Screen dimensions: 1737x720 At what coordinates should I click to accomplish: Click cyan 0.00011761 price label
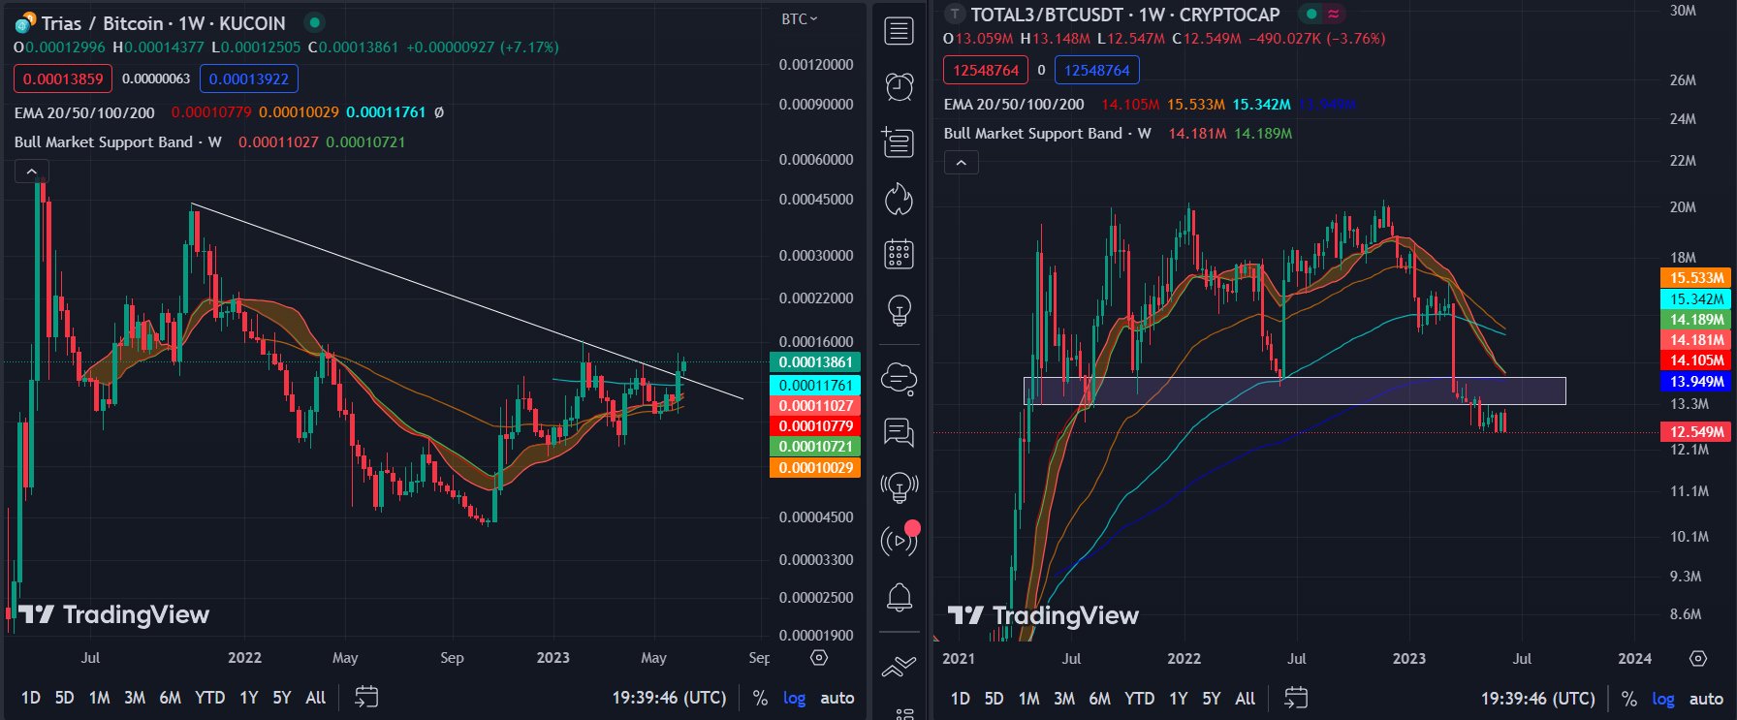[815, 385]
